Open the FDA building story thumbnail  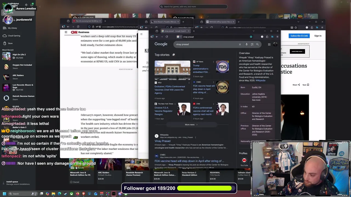[x=172, y=70]
